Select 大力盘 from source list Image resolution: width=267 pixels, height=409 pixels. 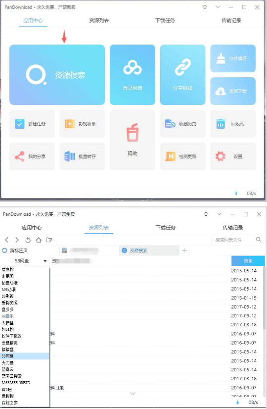pyautogui.click(x=25, y=363)
